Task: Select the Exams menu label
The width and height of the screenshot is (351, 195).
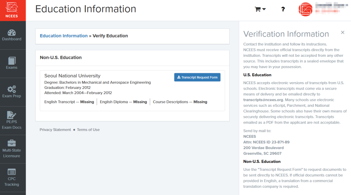Action: tap(12, 67)
